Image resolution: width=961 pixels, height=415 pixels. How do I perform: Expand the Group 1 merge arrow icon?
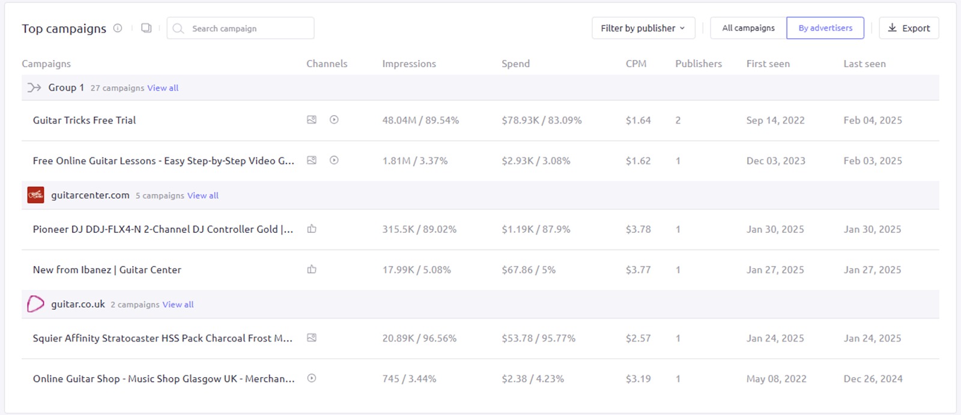click(x=34, y=88)
